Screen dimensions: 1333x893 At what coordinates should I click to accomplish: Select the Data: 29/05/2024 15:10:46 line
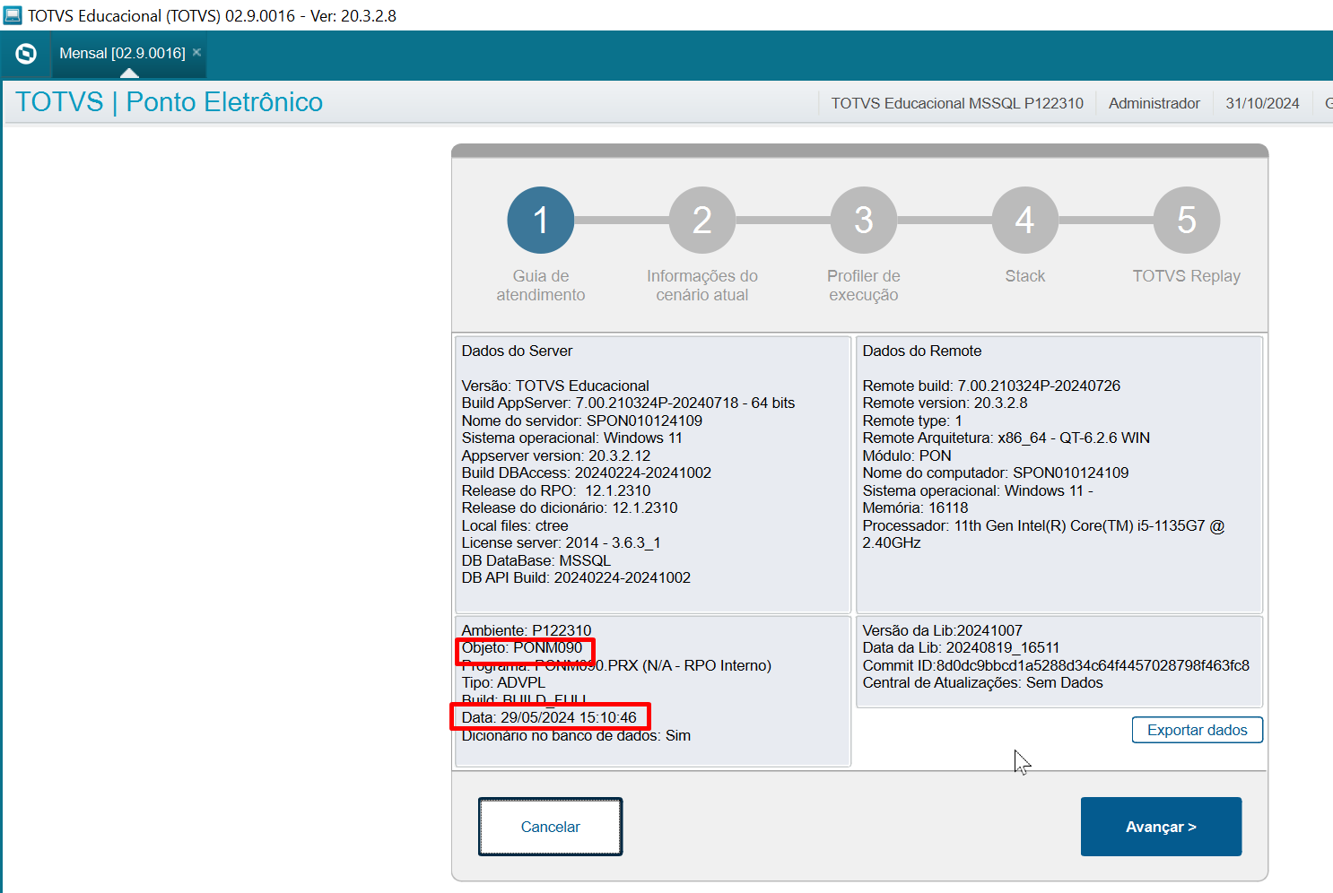[549, 717]
